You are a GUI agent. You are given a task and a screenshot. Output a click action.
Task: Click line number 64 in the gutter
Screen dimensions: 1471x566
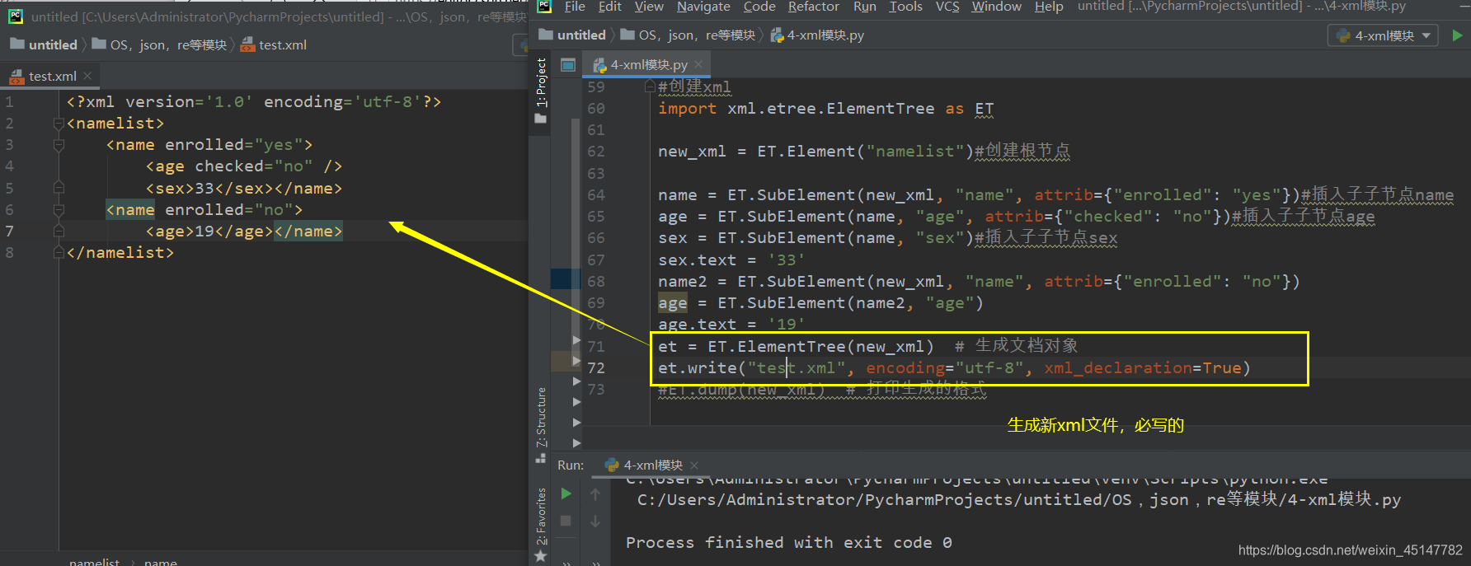click(595, 195)
